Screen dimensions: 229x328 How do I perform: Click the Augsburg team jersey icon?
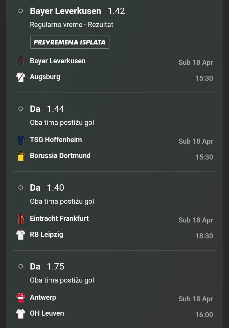(x=21, y=77)
